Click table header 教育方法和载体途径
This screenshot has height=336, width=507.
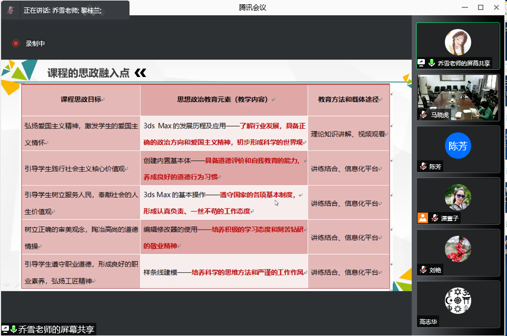point(349,100)
